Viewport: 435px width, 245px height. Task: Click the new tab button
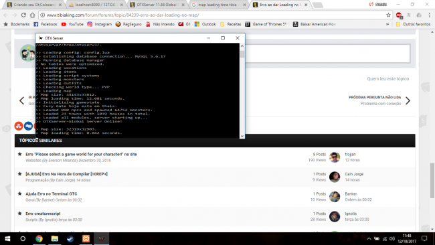[x=318, y=5]
